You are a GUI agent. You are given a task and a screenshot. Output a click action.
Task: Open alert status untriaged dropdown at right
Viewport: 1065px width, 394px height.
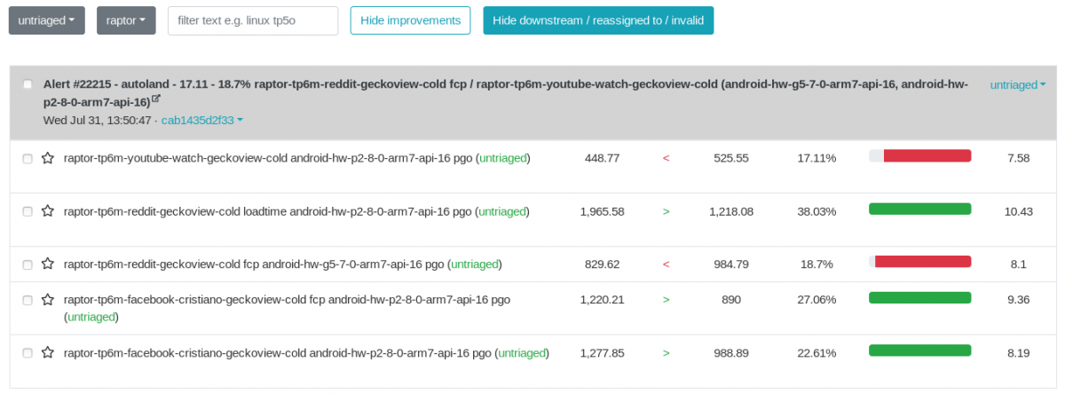(x=1017, y=85)
